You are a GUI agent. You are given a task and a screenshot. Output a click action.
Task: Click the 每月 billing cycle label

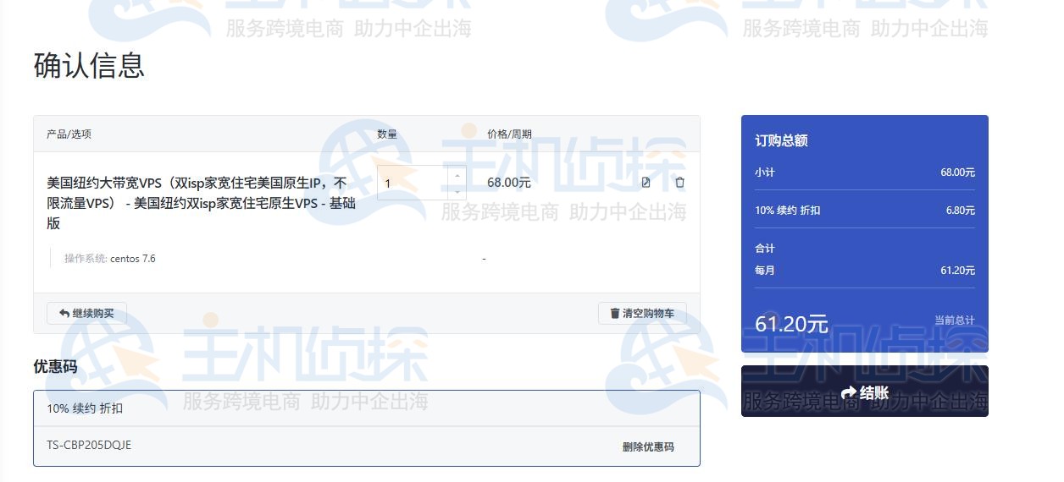point(765,271)
